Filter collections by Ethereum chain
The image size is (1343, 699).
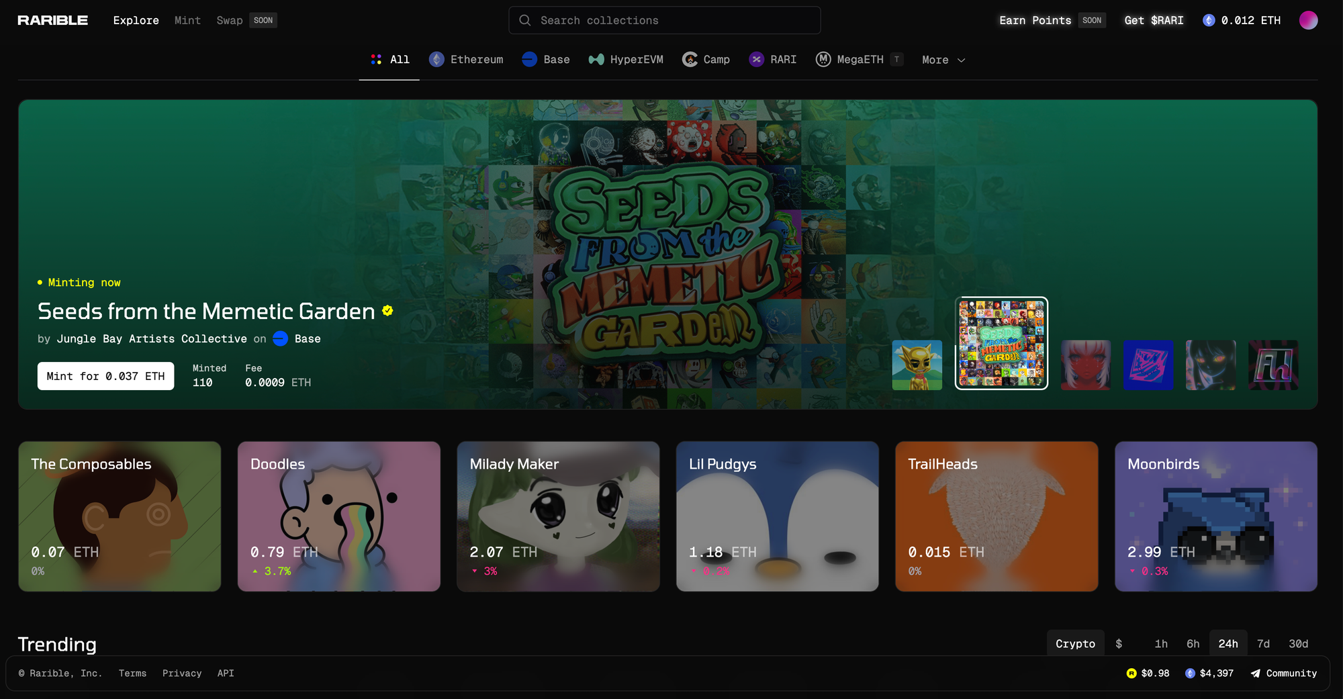point(466,60)
